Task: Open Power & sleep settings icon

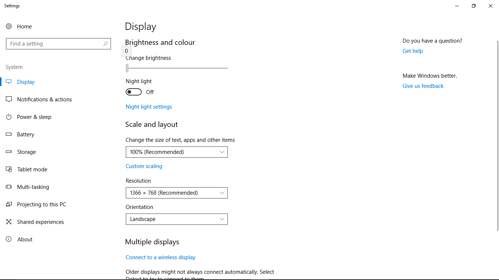Action: (x=9, y=117)
